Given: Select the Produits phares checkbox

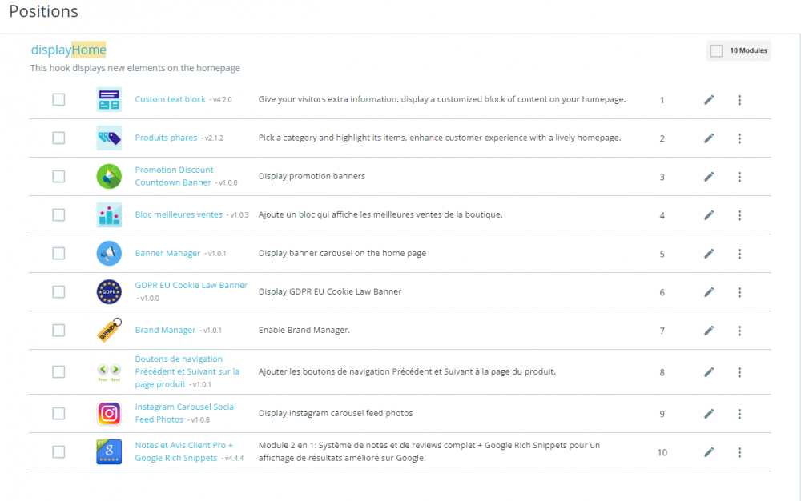Looking at the screenshot, I should (58, 138).
